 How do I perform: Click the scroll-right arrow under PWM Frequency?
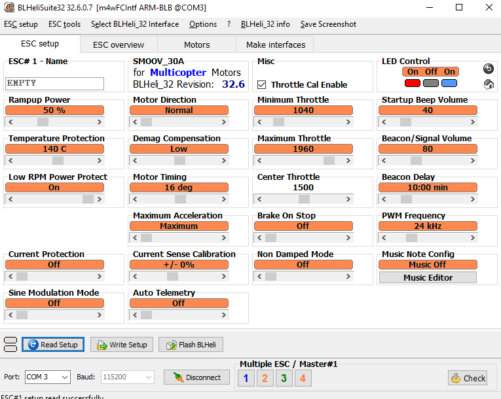(x=473, y=238)
